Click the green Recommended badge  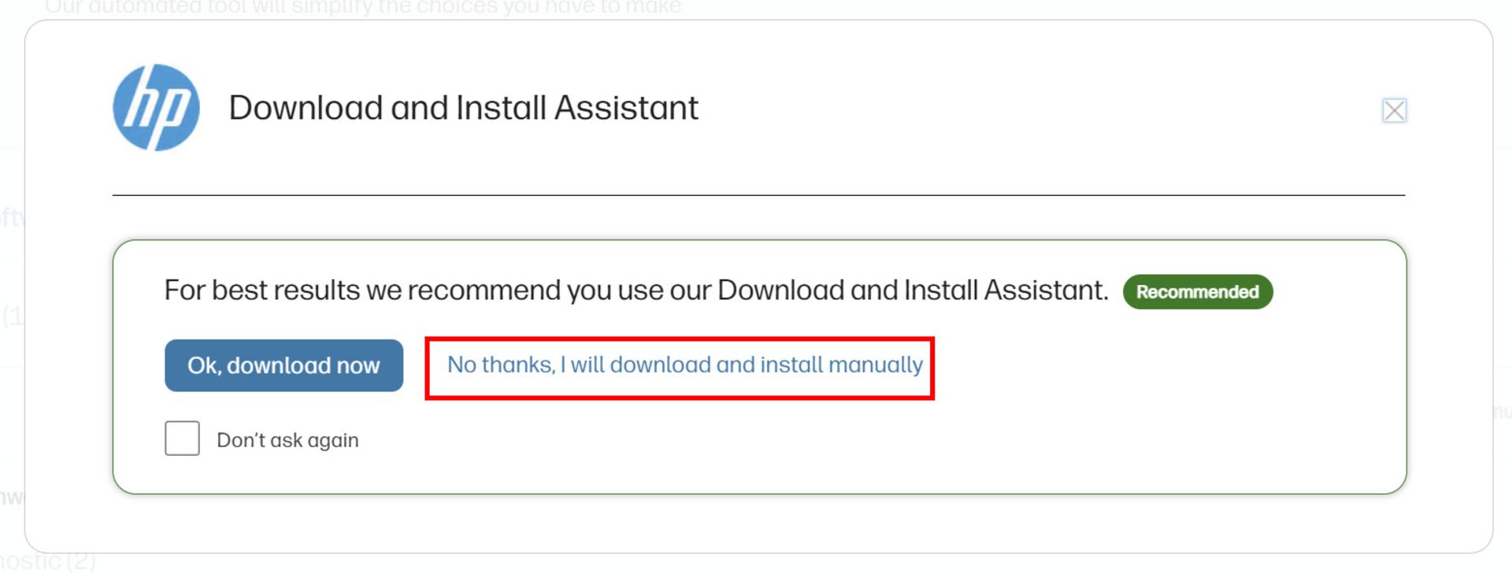click(x=1197, y=292)
